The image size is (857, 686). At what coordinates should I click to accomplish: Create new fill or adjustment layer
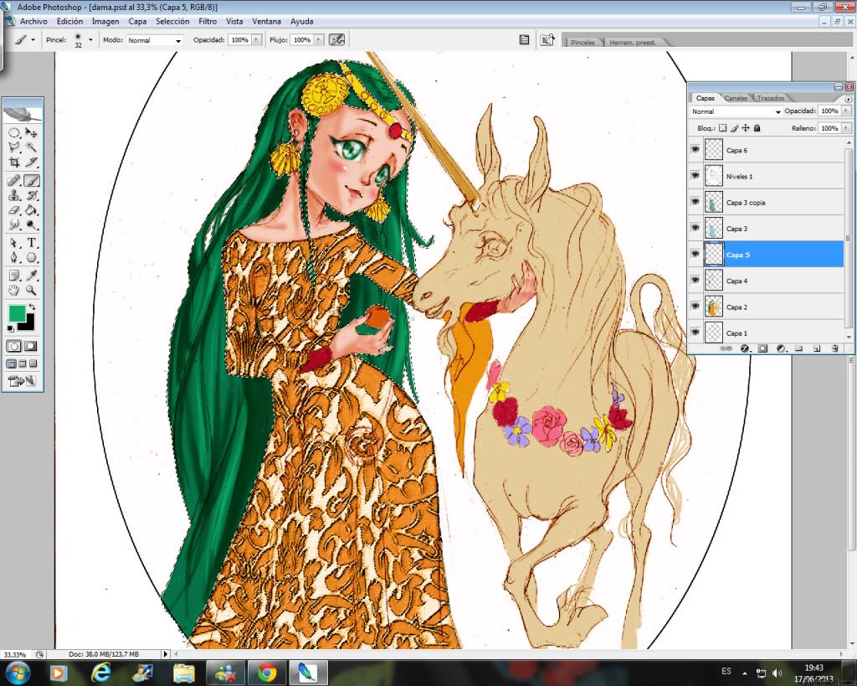coord(781,348)
